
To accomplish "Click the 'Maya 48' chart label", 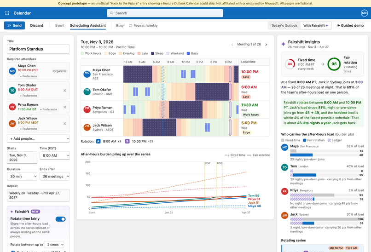I will tap(255, 206).
